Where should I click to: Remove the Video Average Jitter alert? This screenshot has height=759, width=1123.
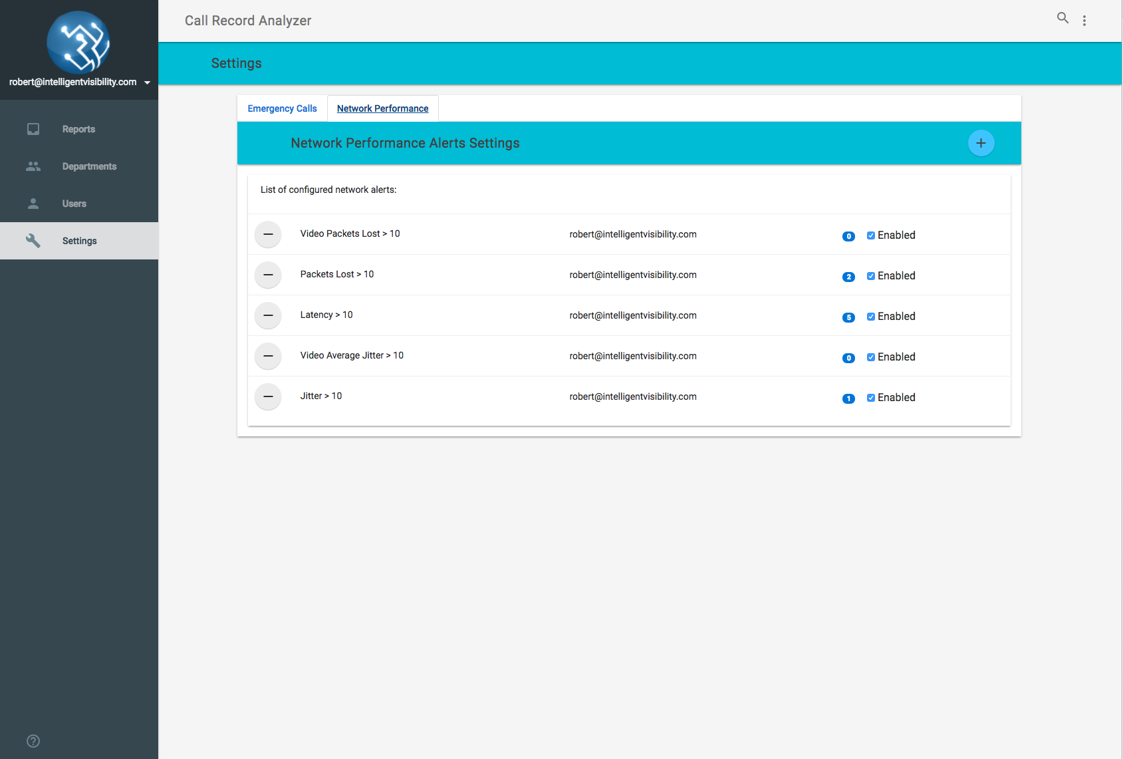point(268,356)
